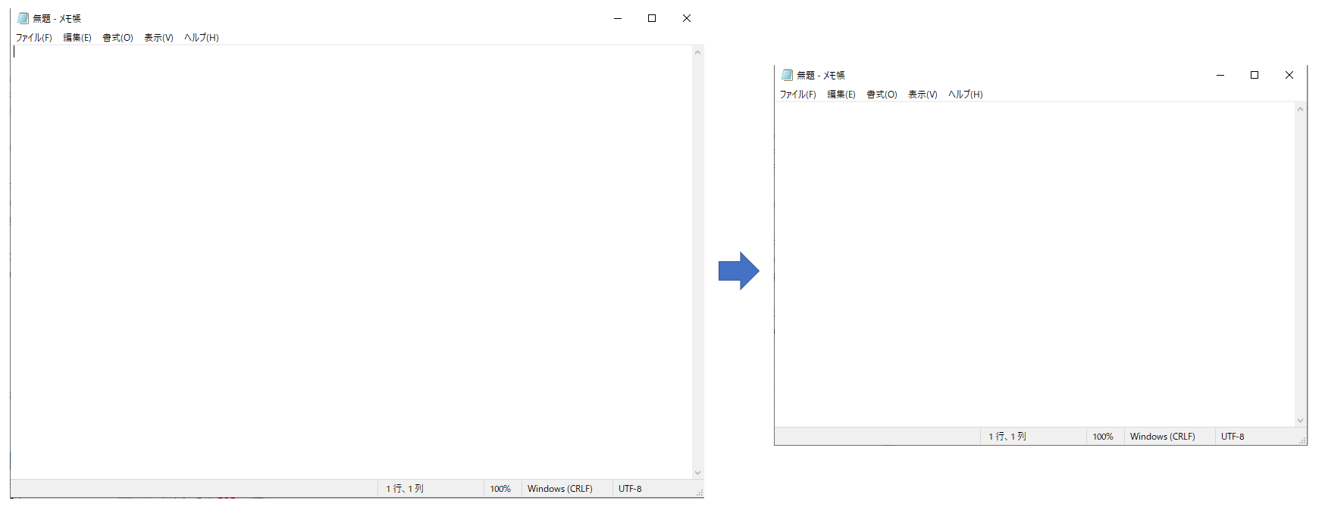
Task: Open 書式(O) menu in the right window
Action: [882, 95]
